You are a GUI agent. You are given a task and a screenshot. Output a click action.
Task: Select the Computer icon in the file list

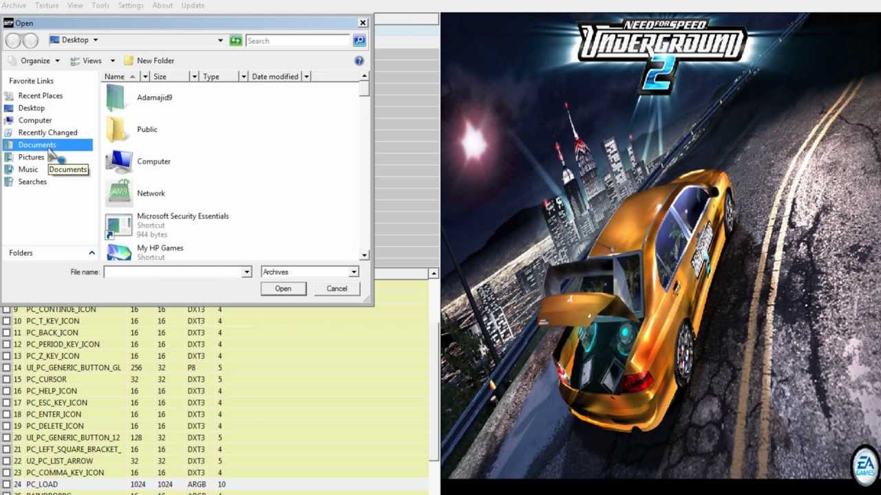click(x=118, y=162)
